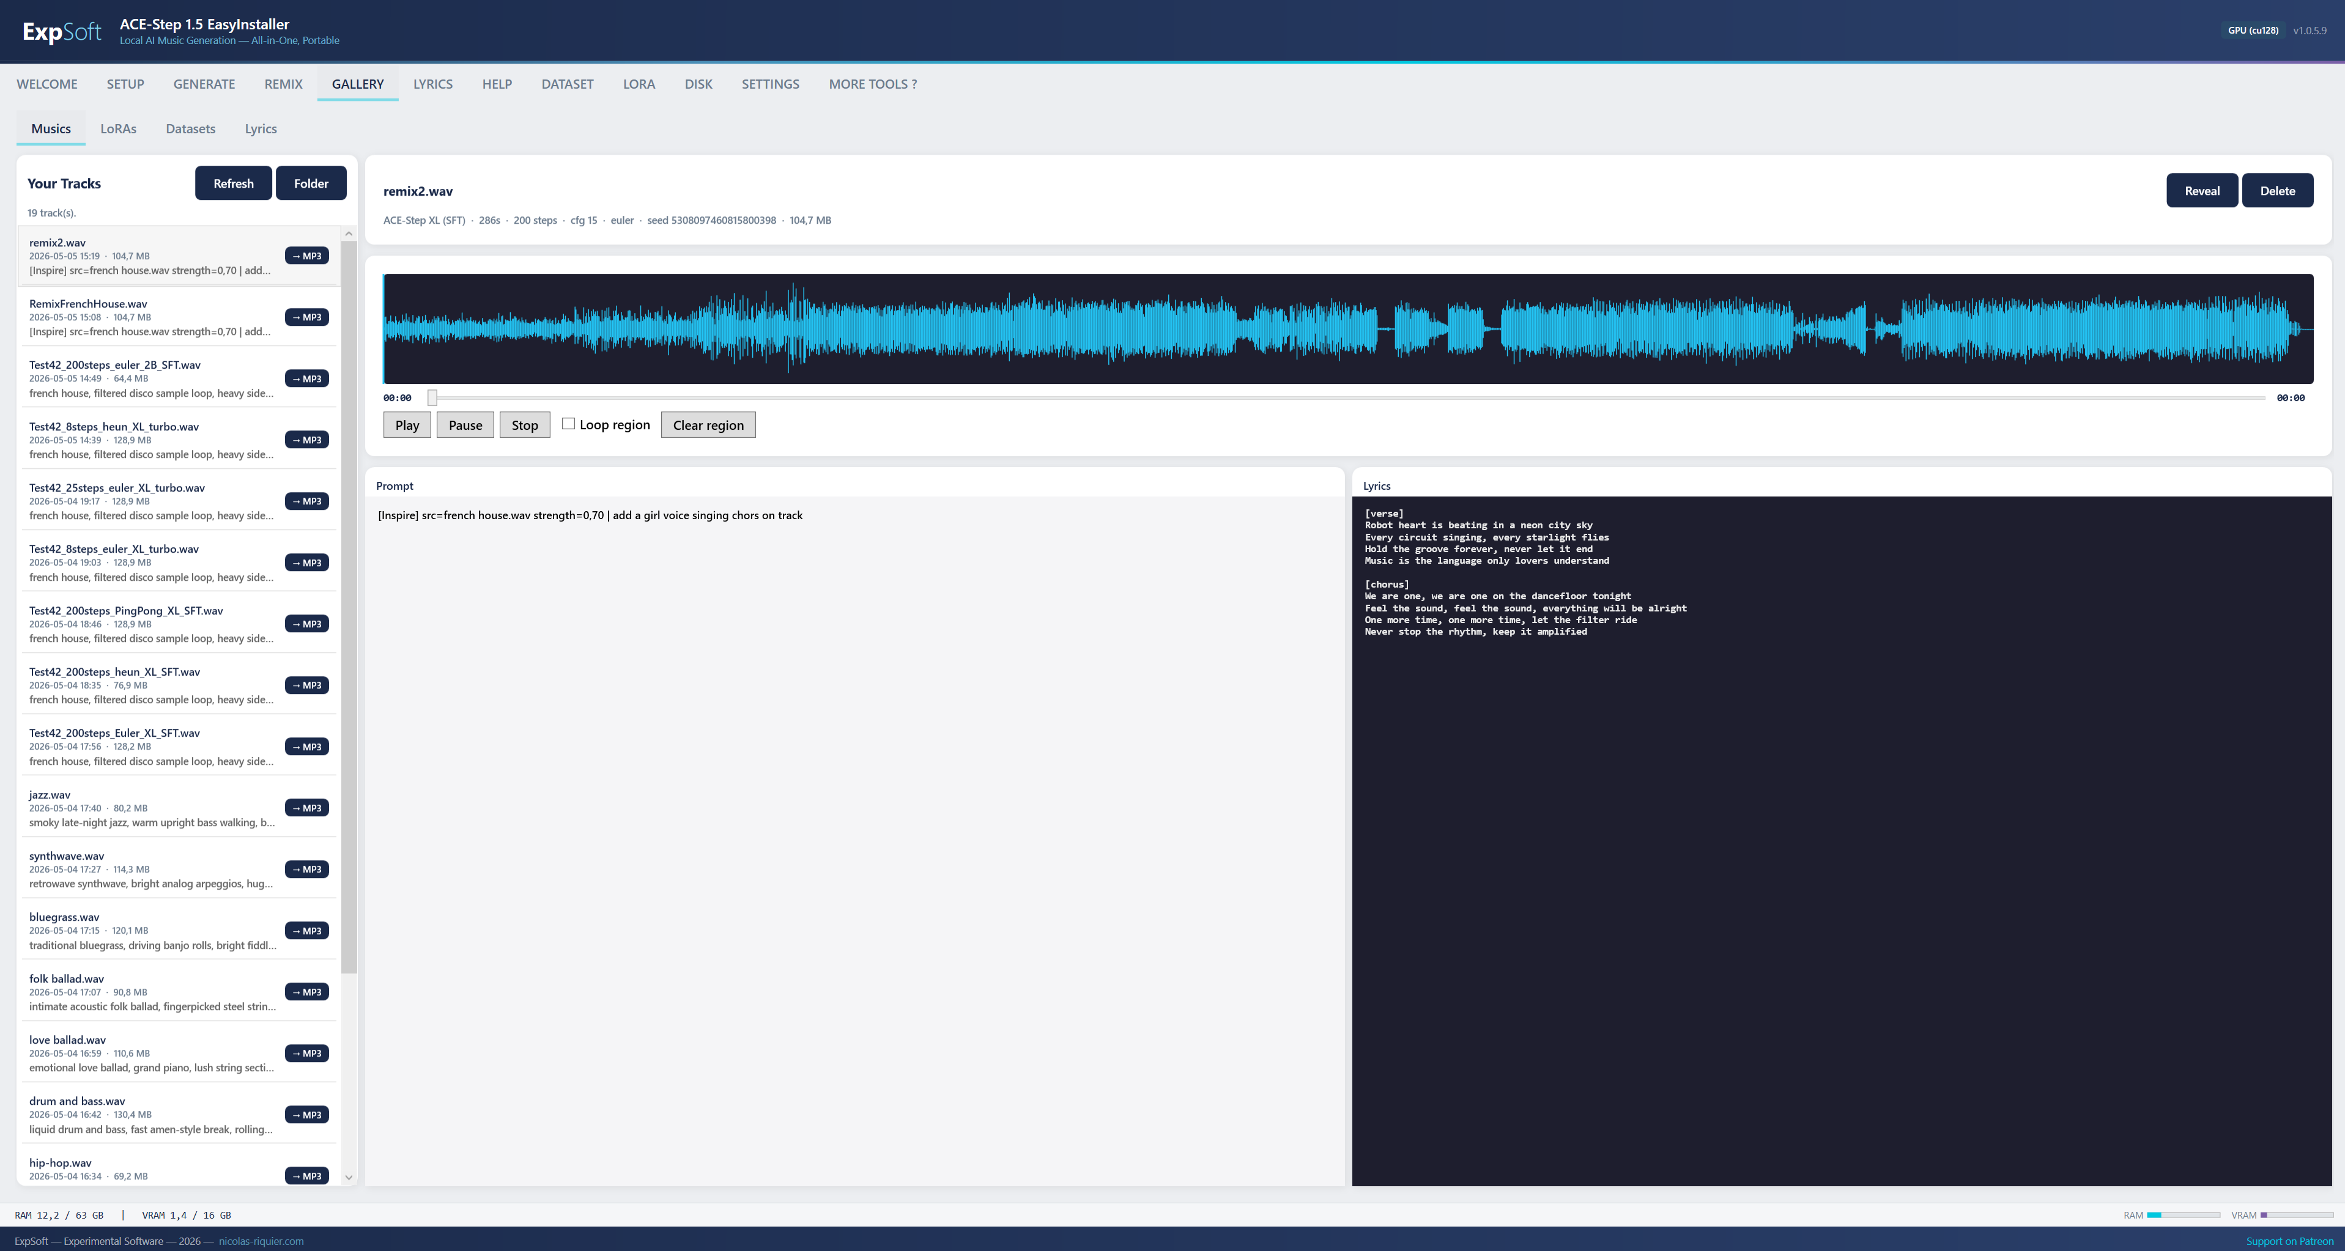Click the playback position slider handle
This screenshot has height=1251, width=2345.
432,397
